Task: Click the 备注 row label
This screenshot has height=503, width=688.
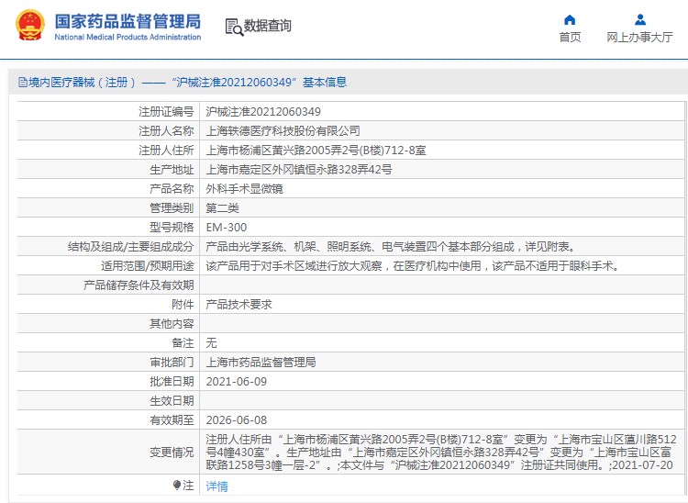Action: (x=183, y=343)
